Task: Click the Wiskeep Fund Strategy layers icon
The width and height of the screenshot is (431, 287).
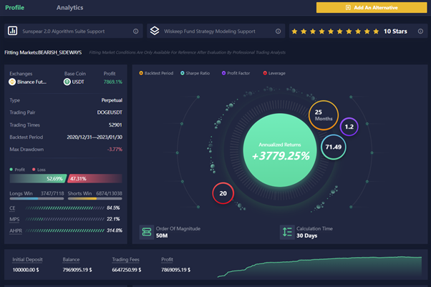Action: (155, 31)
